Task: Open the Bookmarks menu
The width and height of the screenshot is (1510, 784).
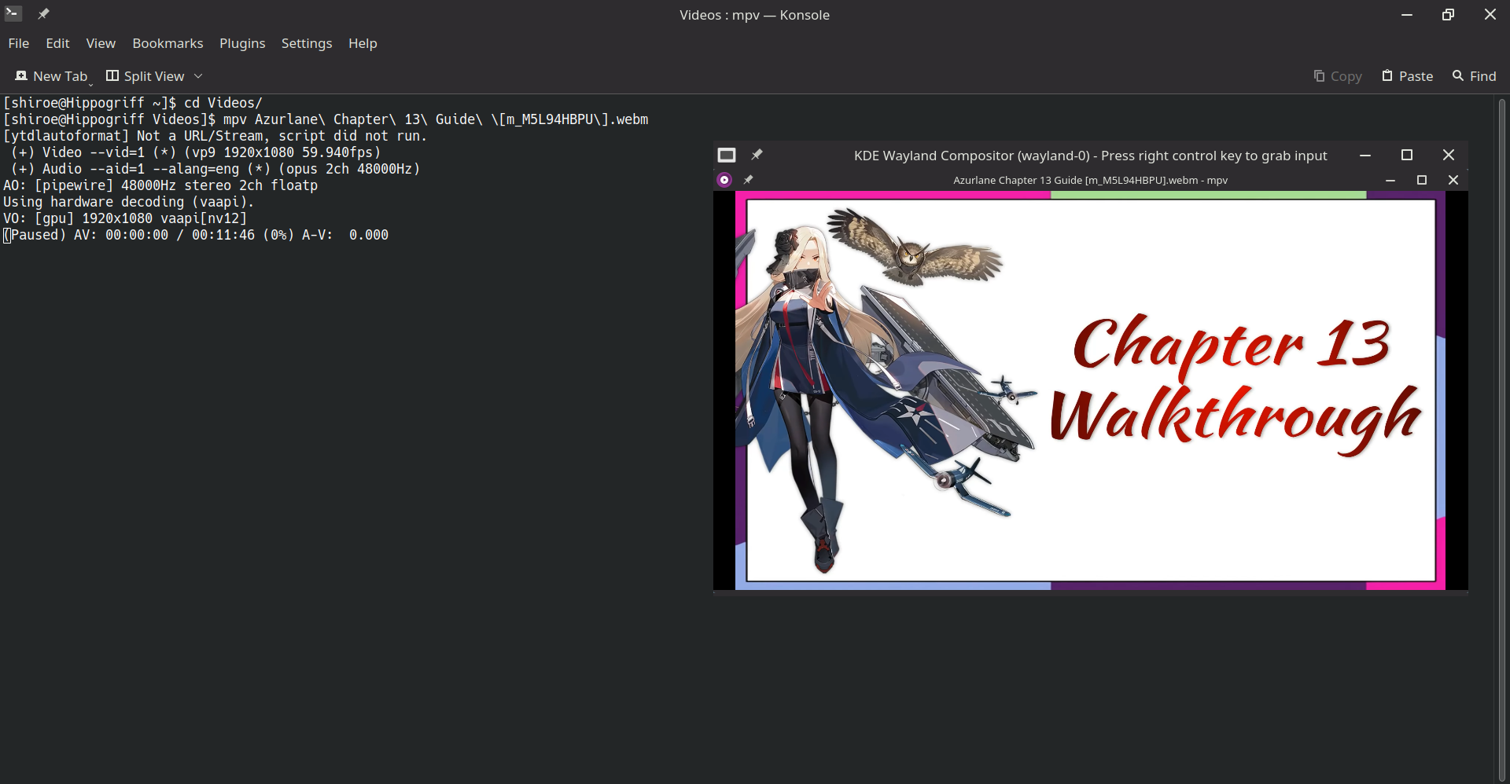Action: tap(168, 43)
